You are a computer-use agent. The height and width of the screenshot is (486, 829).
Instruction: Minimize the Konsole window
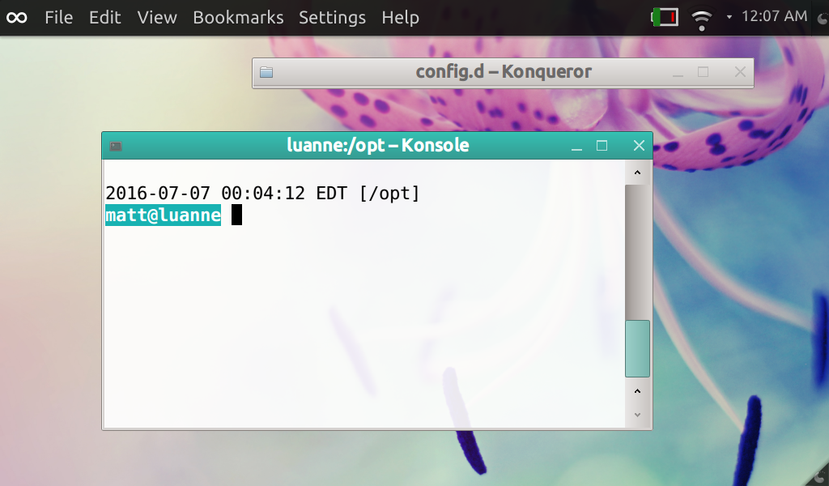pos(576,147)
